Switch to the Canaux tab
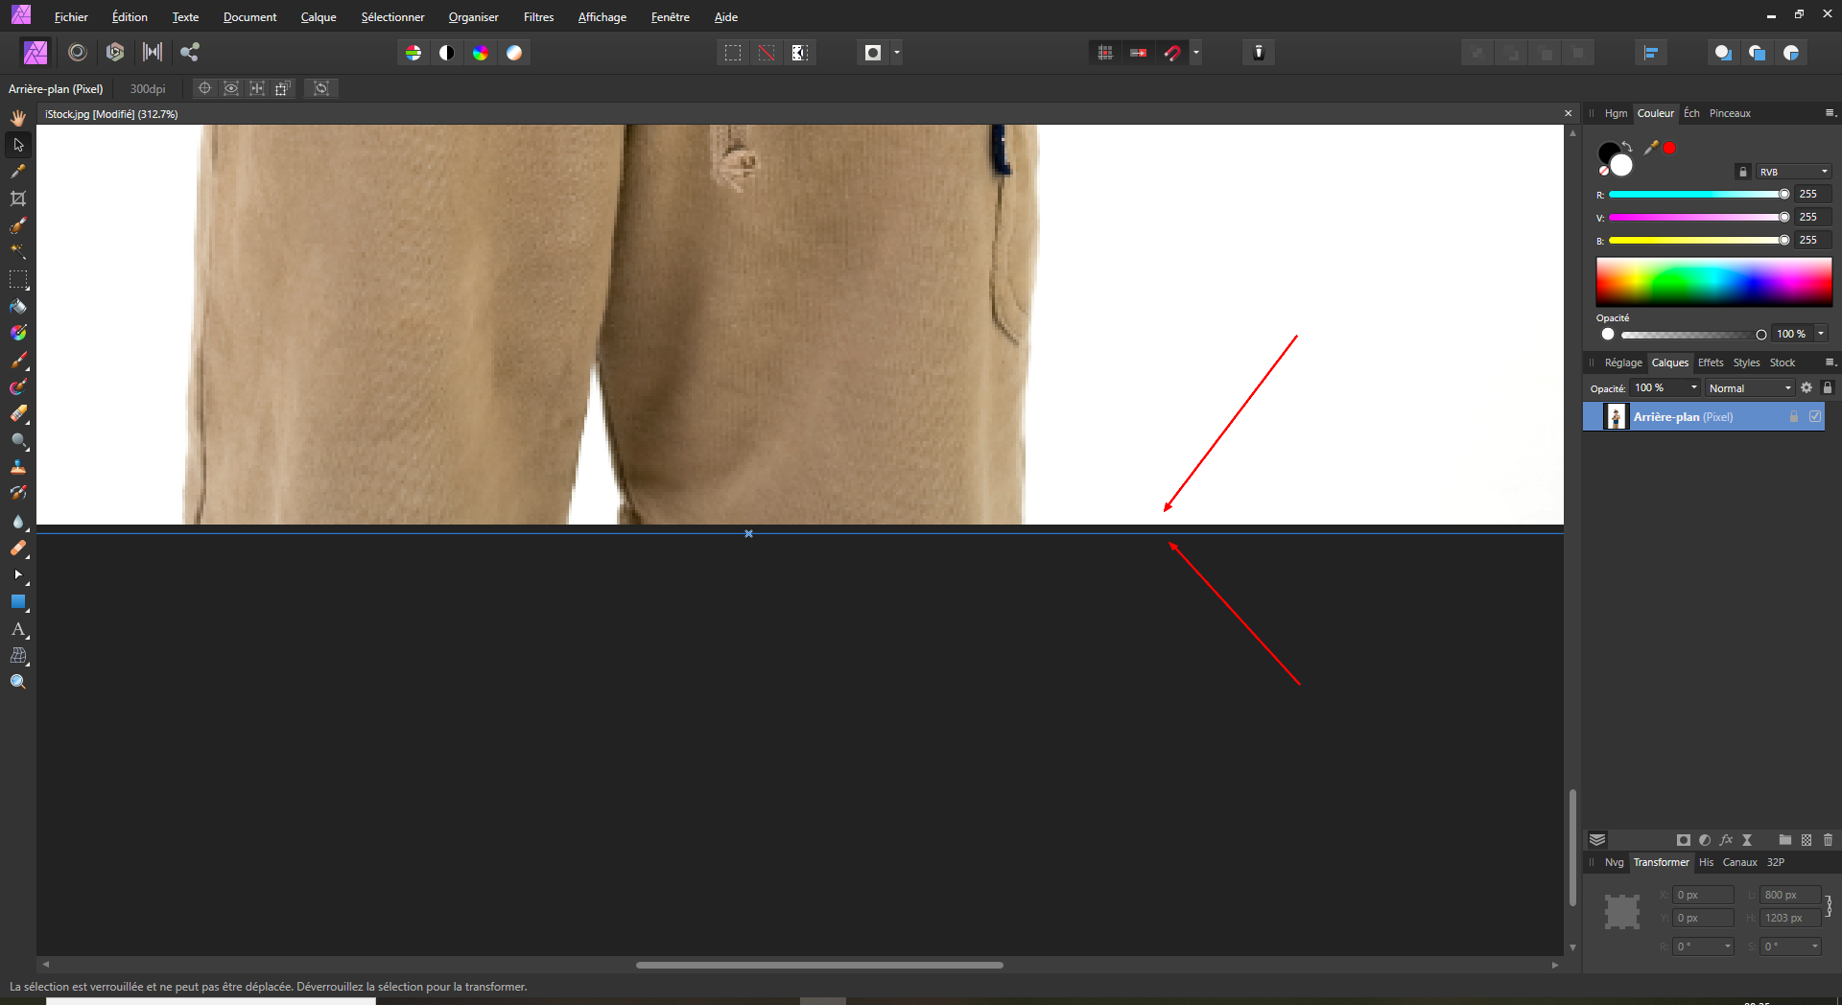The height and width of the screenshot is (1005, 1842). (x=1739, y=862)
